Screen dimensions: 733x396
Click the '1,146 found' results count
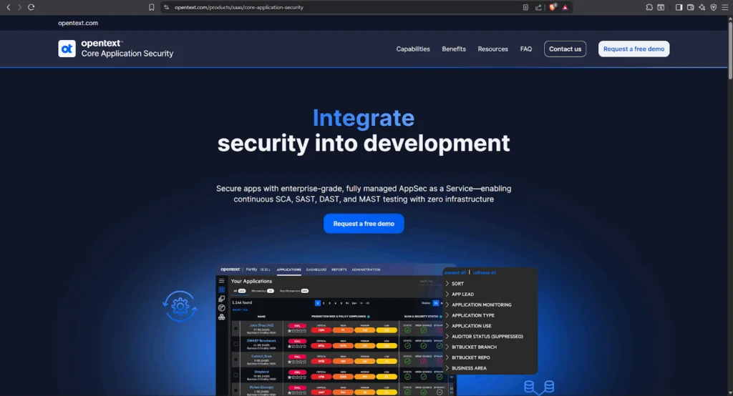242,302
